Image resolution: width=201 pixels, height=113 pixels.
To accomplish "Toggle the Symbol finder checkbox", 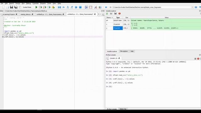I will pos(20,7).
